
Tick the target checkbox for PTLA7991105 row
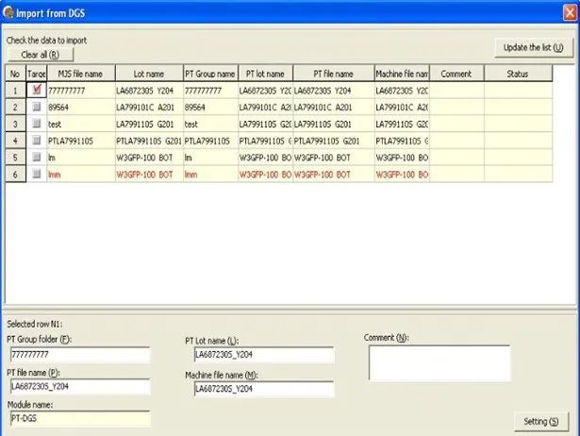pyautogui.click(x=37, y=141)
